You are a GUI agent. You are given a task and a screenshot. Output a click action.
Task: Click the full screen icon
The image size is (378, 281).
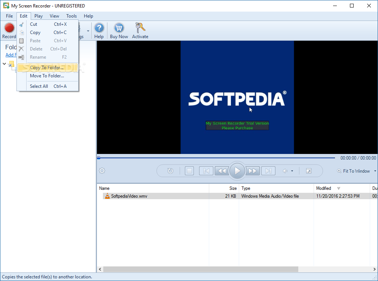click(308, 171)
